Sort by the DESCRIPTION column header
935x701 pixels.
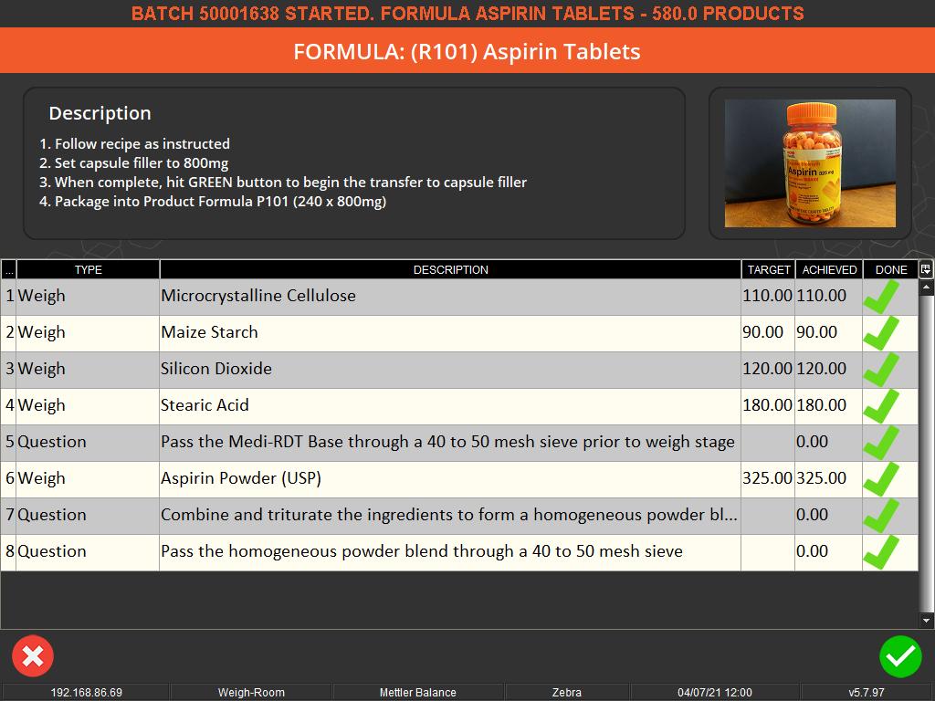(x=450, y=269)
